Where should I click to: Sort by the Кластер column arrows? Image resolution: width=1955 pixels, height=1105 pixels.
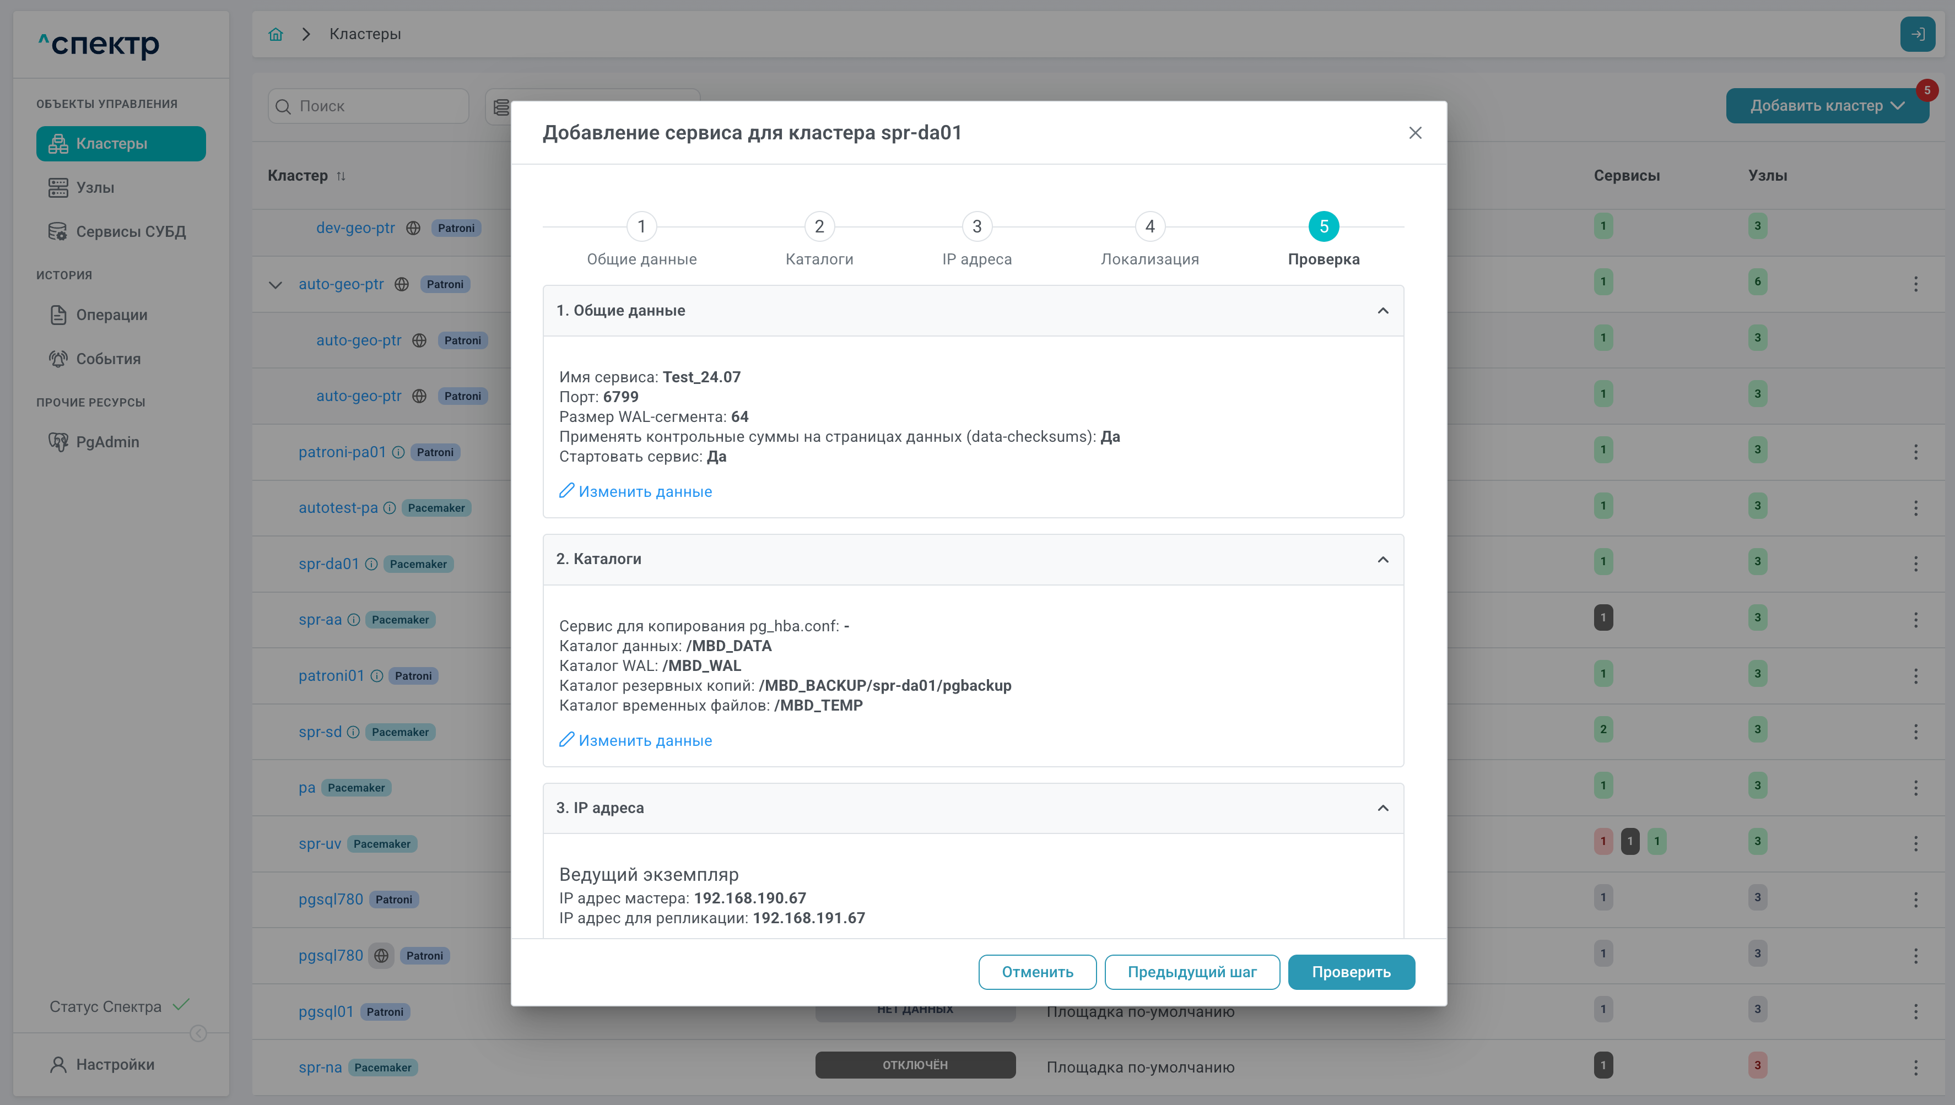[341, 176]
